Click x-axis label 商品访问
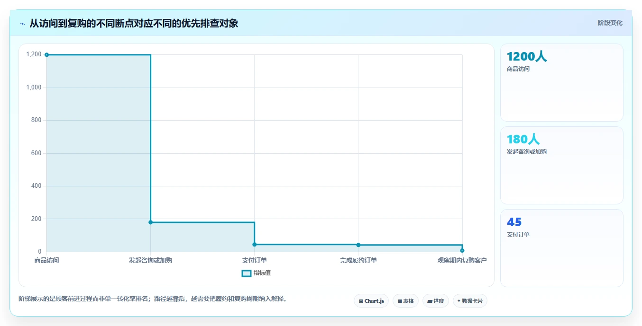 pos(46,260)
